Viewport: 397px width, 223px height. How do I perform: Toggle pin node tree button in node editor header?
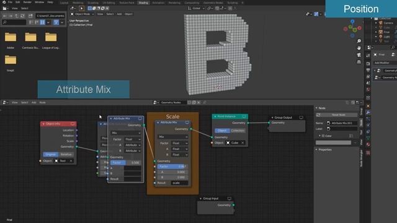tap(205, 102)
